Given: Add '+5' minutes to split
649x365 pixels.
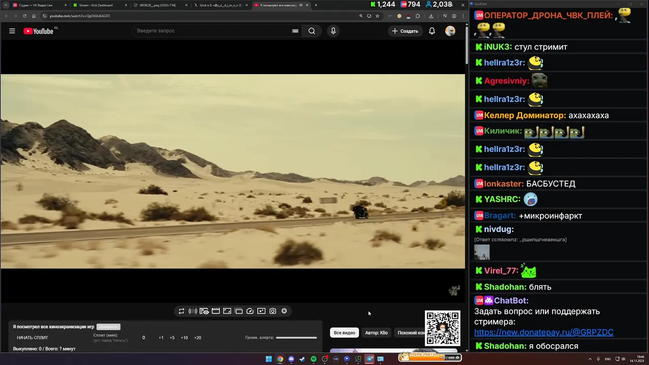Looking at the screenshot, I should click(x=172, y=338).
